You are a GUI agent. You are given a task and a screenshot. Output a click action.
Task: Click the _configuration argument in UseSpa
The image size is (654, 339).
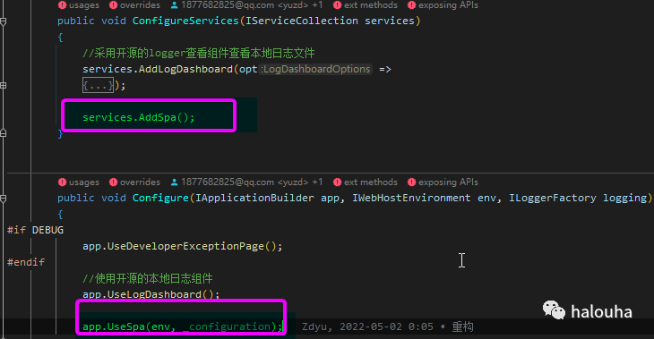[x=227, y=326]
